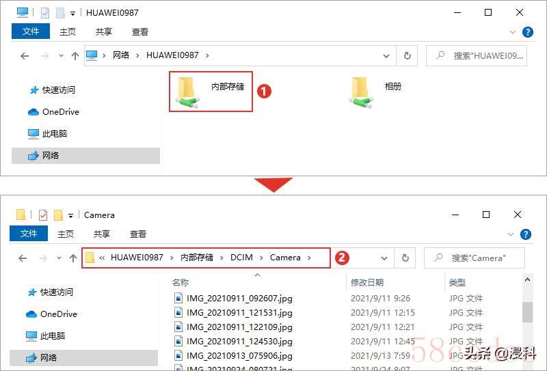Viewport: 547px width, 371px height.
Task: Refresh the HUAWEI0987 window address bar
Action: (407, 56)
